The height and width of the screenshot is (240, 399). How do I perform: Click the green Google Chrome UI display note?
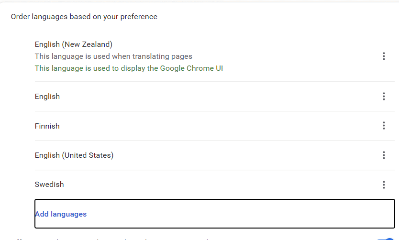pos(129,68)
